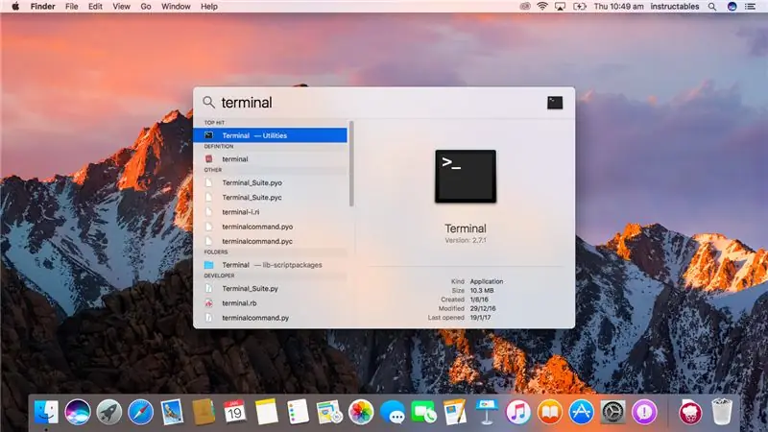Open Edit menu
Image resolution: width=768 pixels, height=432 pixels.
95,7
